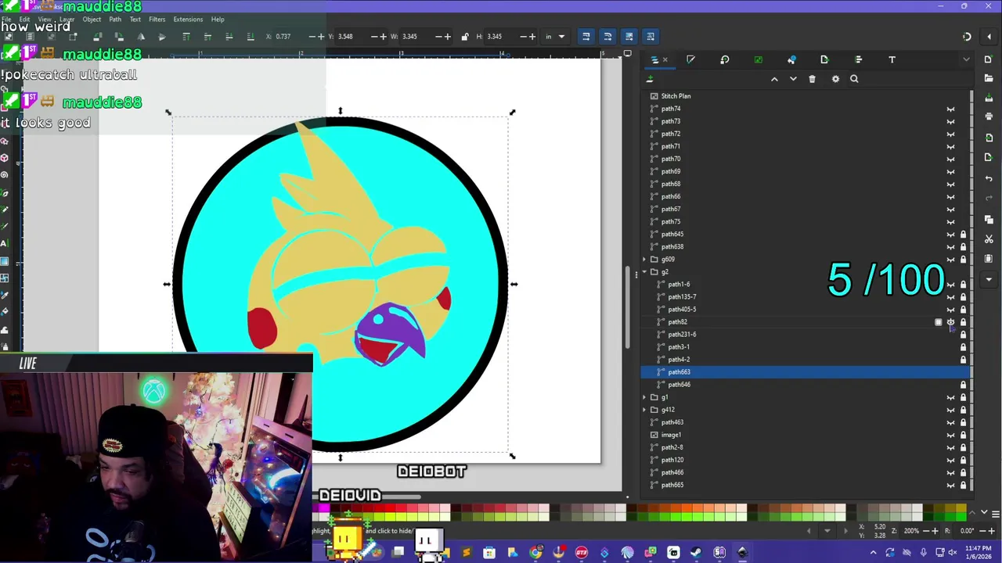Viewport: 1002px width, 563px height.
Task: Click the Undo arrow icon
Action: point(989,178)
